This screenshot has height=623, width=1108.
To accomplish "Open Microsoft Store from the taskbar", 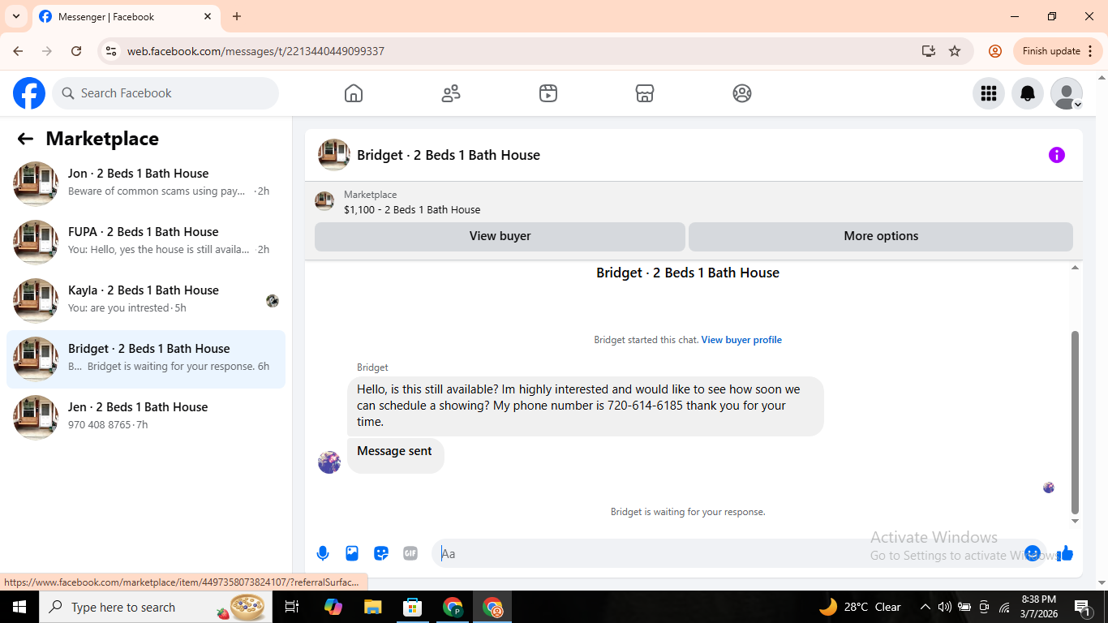I will tap(413, 607).
